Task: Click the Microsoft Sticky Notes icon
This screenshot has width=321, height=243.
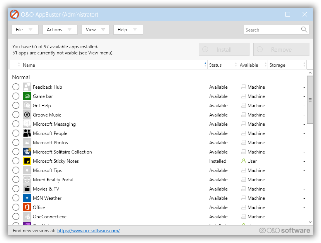Action: tap(27, 161)
